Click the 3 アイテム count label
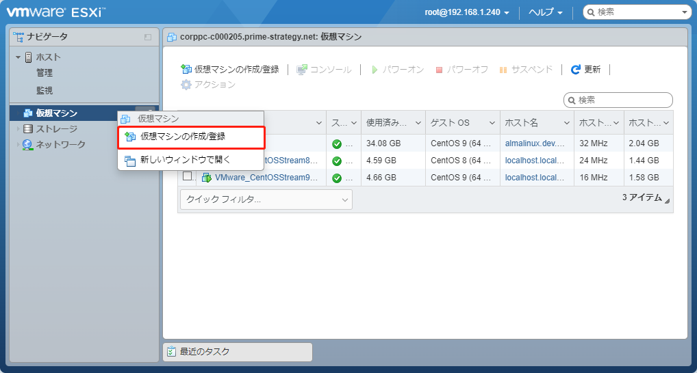 [642, 197]
